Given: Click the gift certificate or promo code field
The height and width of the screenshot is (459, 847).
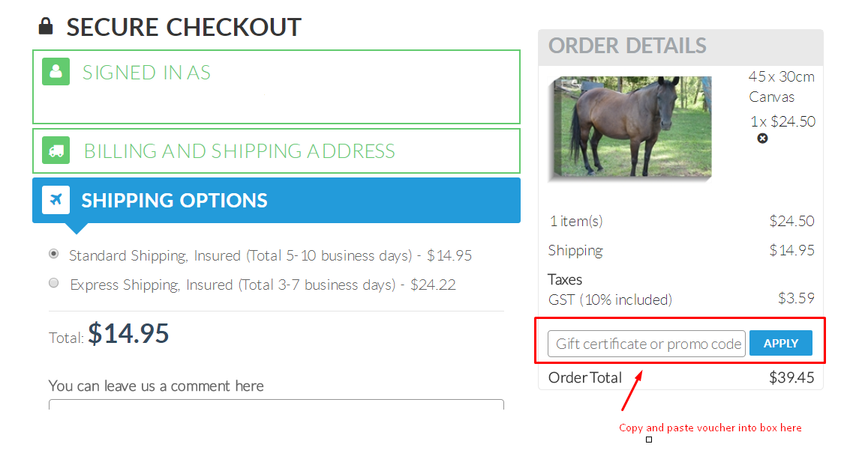Looking at the screenshot, I should (647, 344).
